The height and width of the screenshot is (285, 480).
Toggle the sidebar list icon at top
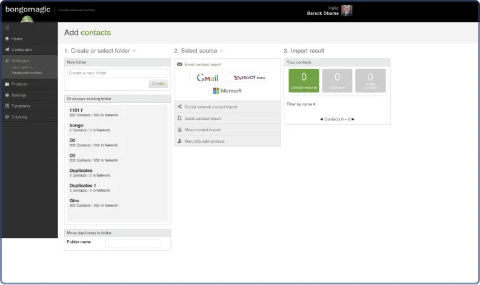(x=7, y=27)
